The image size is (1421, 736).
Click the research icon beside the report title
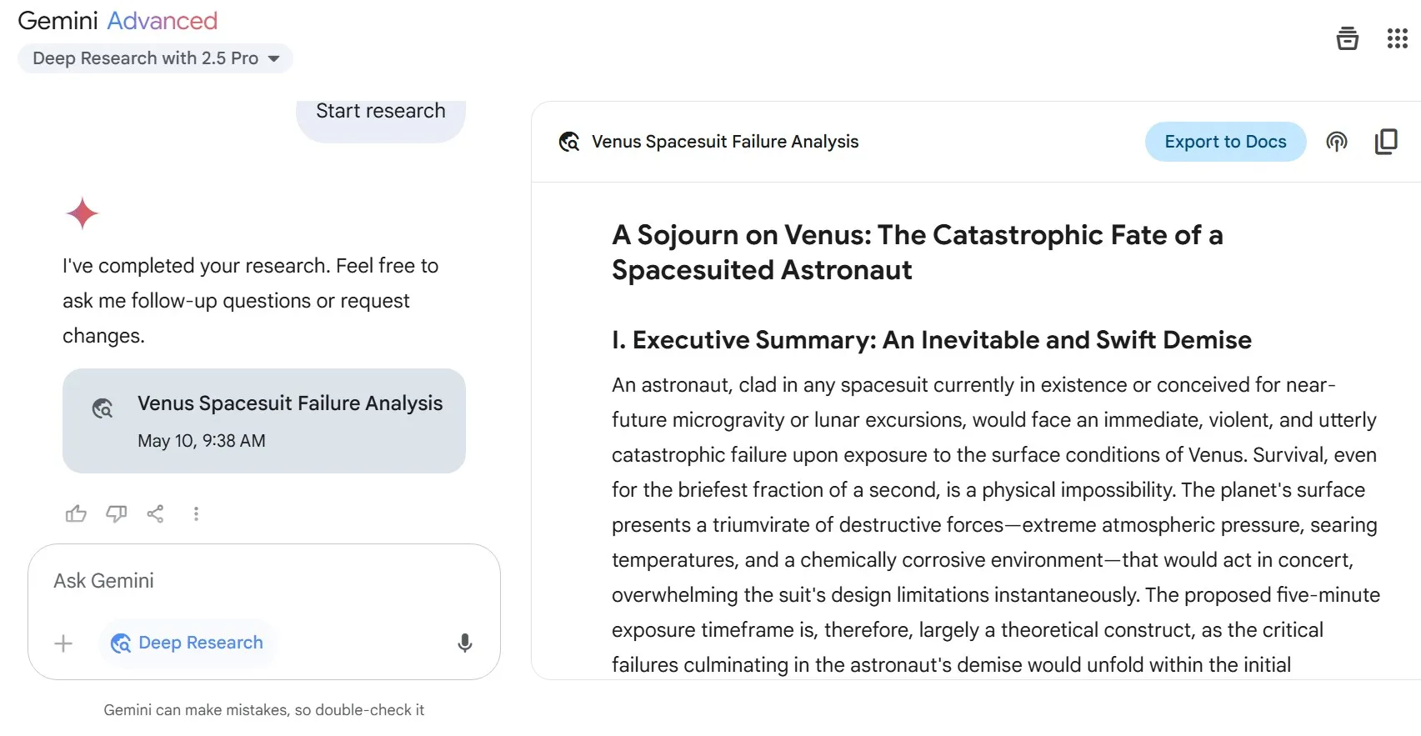[569, 142]
